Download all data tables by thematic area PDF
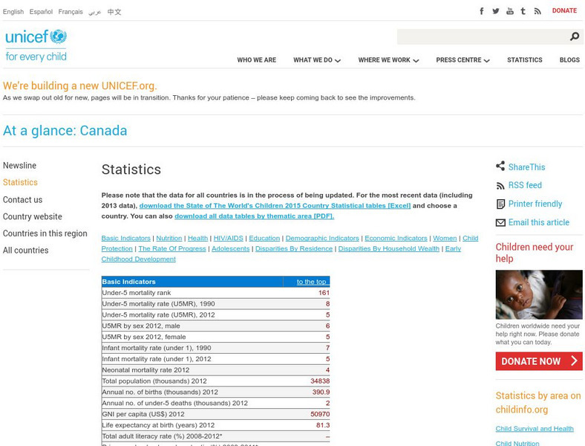 [x=255, y=216]
